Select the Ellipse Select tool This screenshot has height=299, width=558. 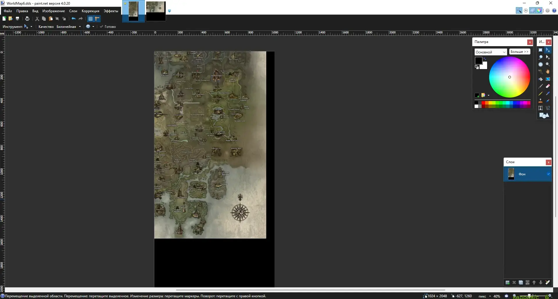point(541,64)
